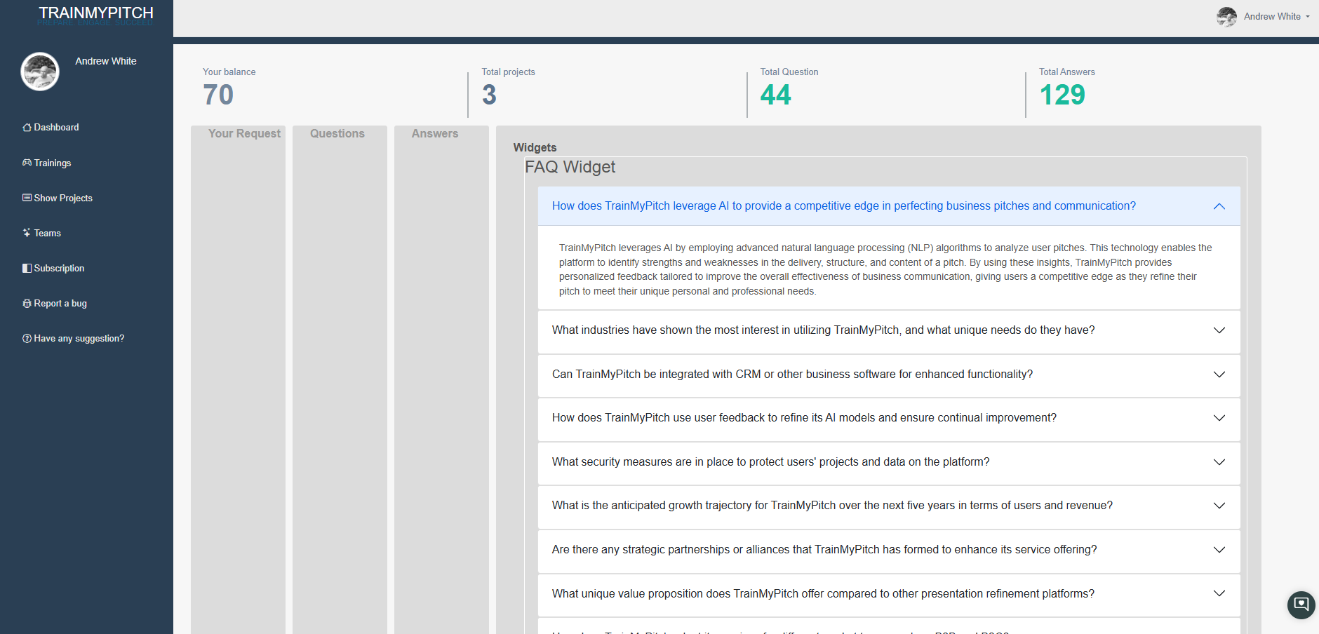Image resolution: width=1319 pixels, height=634 pixels.
Task: Click the expanded FAQ answer paragraph
Action: pos(885,269)
